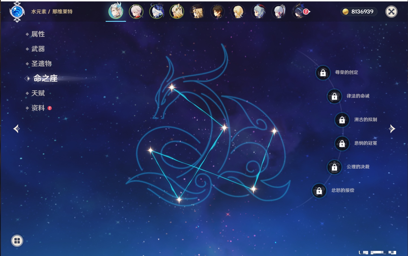
Task: Switch to previous character with left arrow
Action: tap(16, 129)
